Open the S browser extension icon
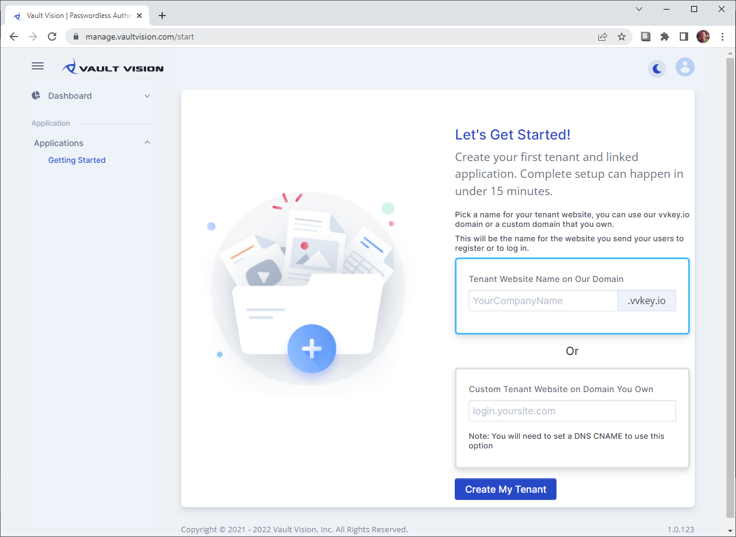The image size is (736, 537). click(646, 37)
